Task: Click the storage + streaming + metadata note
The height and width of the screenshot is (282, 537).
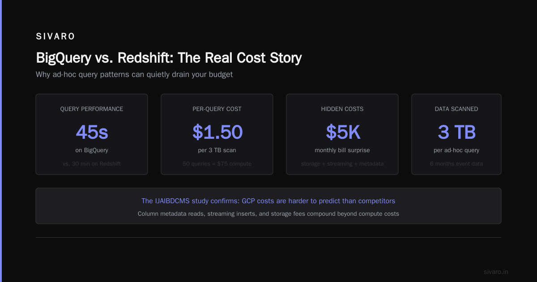Action: point(342,164)
